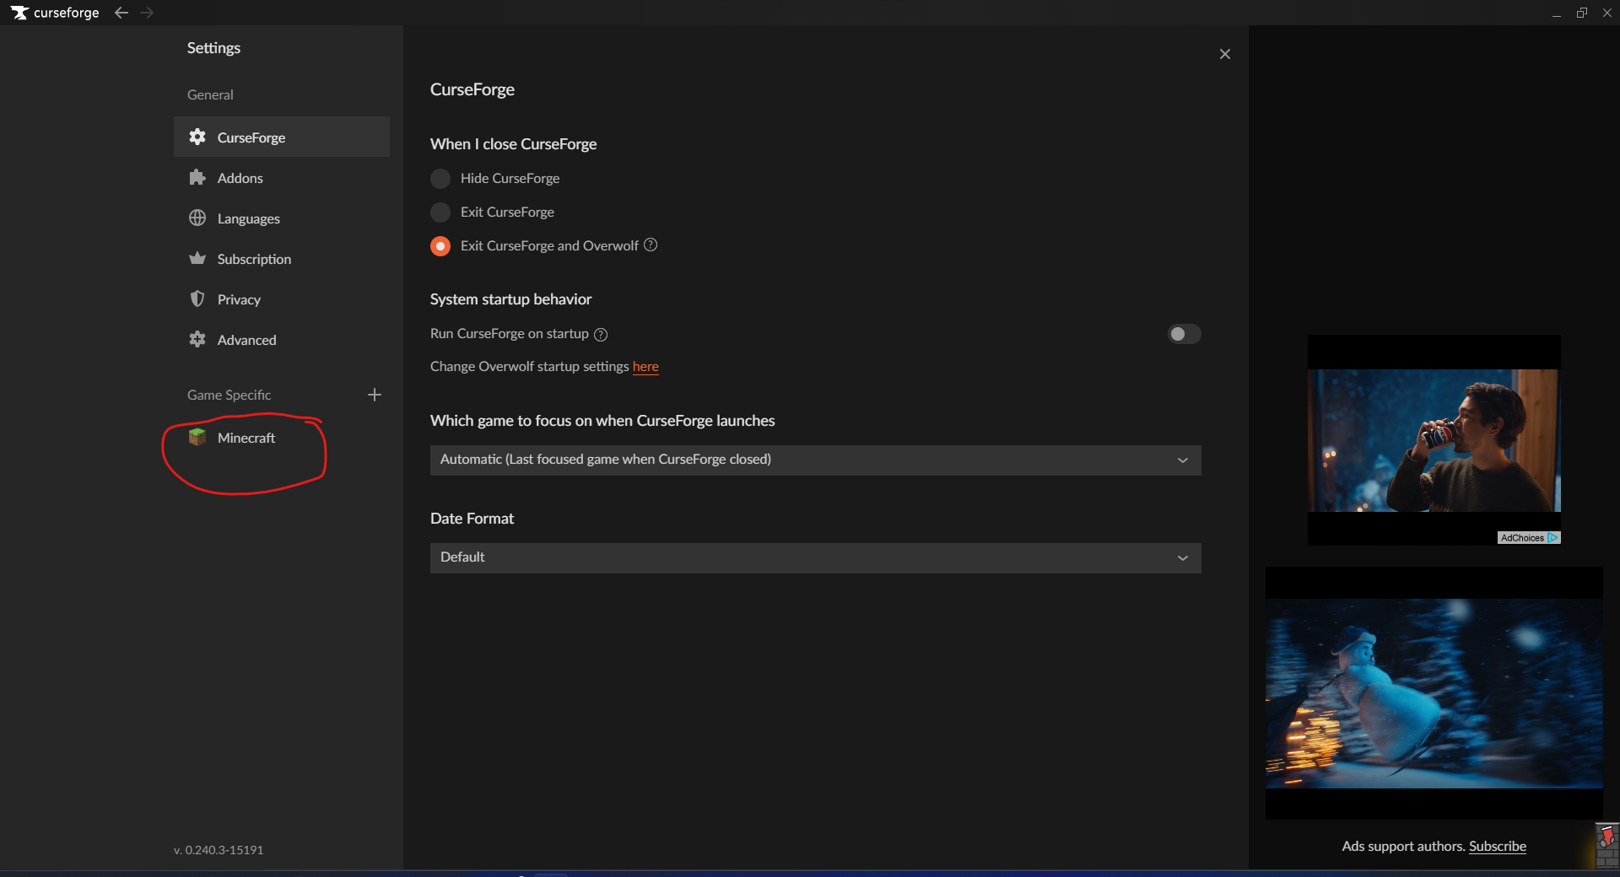
Task: Click the 'here' Overwolf startup settings link
Action: (x=645, y=367)
